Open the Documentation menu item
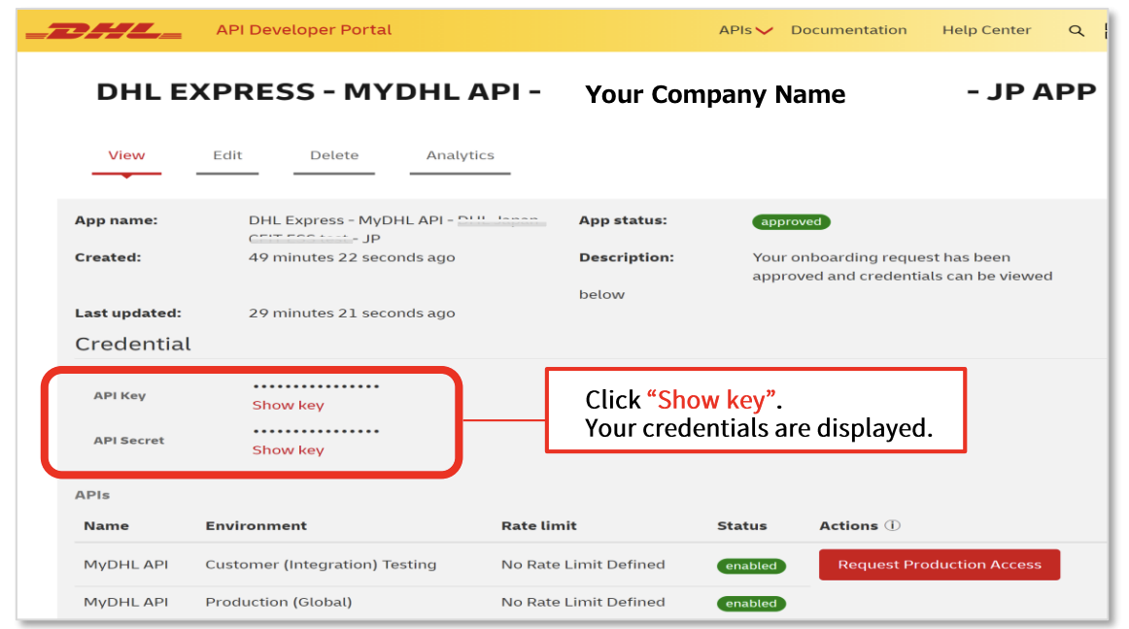 pyautogui.click(x=849, y=30)
